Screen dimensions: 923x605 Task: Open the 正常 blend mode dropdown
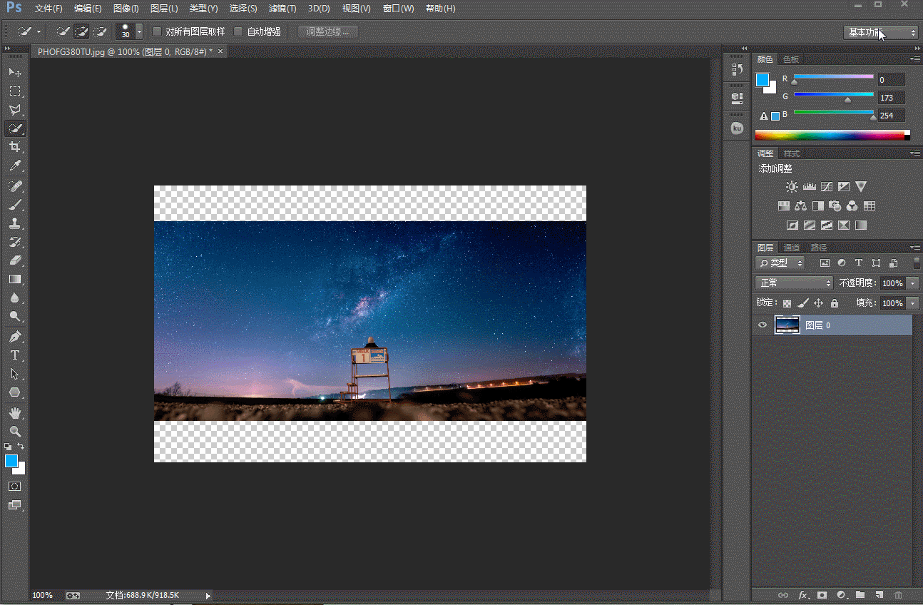point(793,283)
